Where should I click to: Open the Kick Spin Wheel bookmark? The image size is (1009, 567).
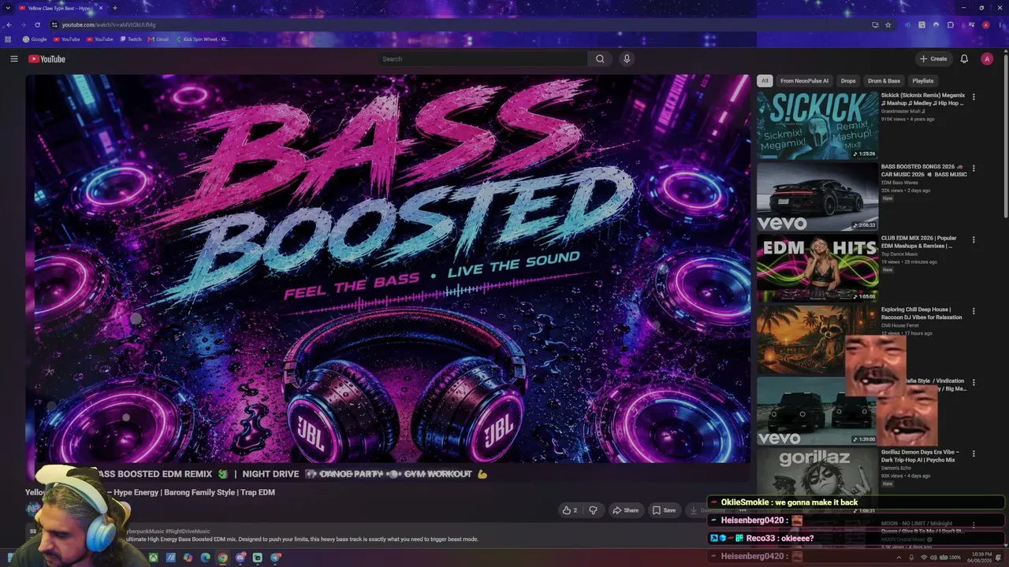click(202, 39)
